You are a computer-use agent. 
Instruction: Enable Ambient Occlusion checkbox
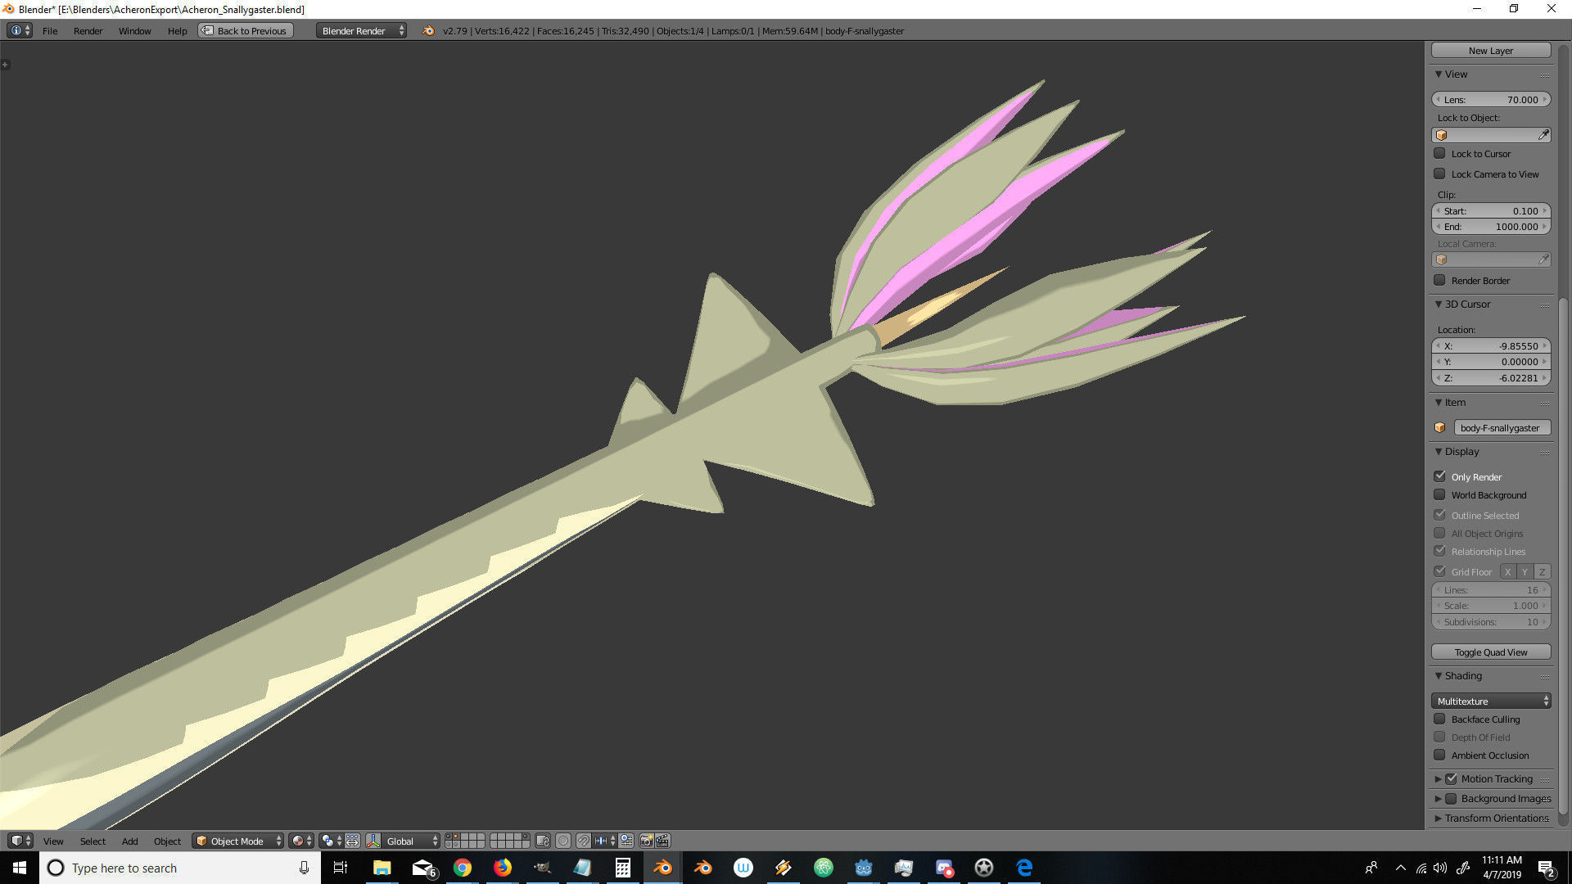[1439, 755]
